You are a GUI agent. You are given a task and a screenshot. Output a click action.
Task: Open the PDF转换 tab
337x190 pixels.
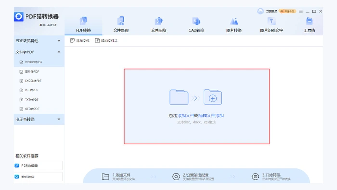click(83, 25)
